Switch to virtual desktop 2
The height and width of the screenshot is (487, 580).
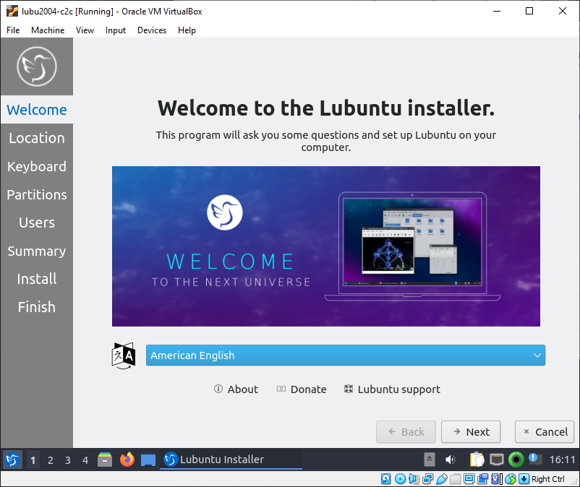pyautogui.click(x=51, y=459)
